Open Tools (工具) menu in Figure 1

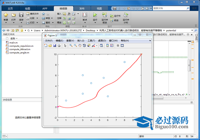(x=91, y=41)
